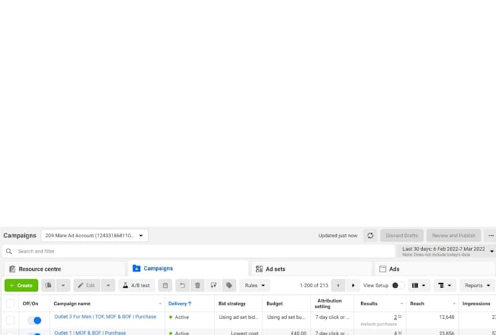496x335 pixels.
Task: Click budget value €40.00
Action: 298,333
